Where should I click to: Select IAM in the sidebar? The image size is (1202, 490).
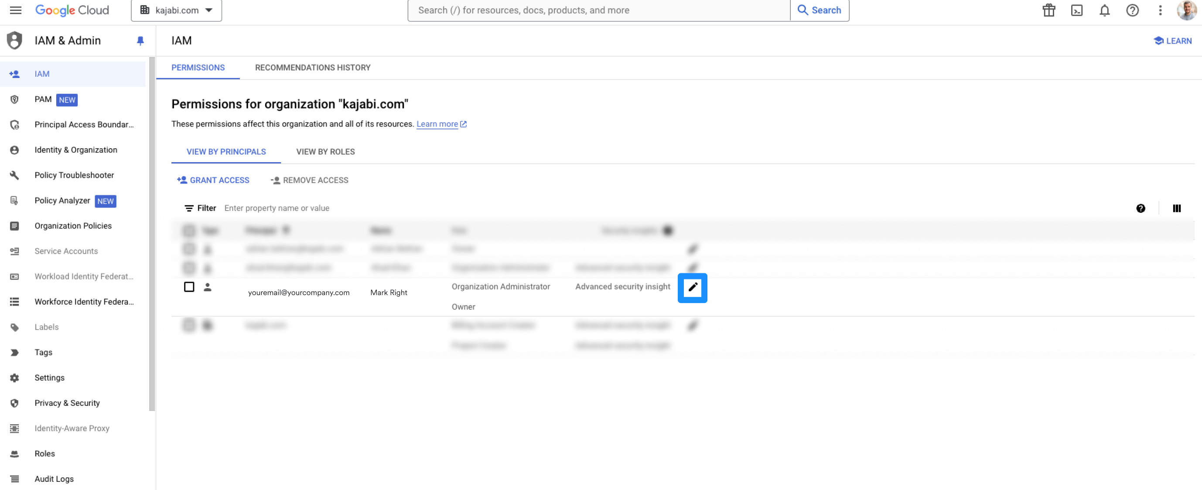coord(73,74)
